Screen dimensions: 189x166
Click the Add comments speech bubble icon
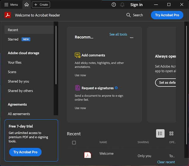pyautogui.click(x=77, y=55)
